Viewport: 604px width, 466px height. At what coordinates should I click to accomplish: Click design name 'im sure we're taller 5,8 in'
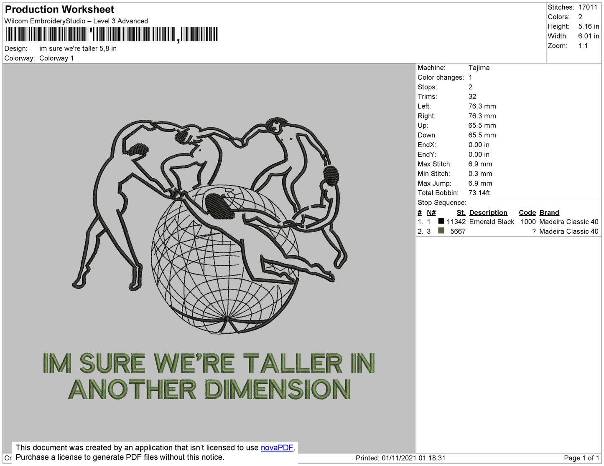click(78, 49)
